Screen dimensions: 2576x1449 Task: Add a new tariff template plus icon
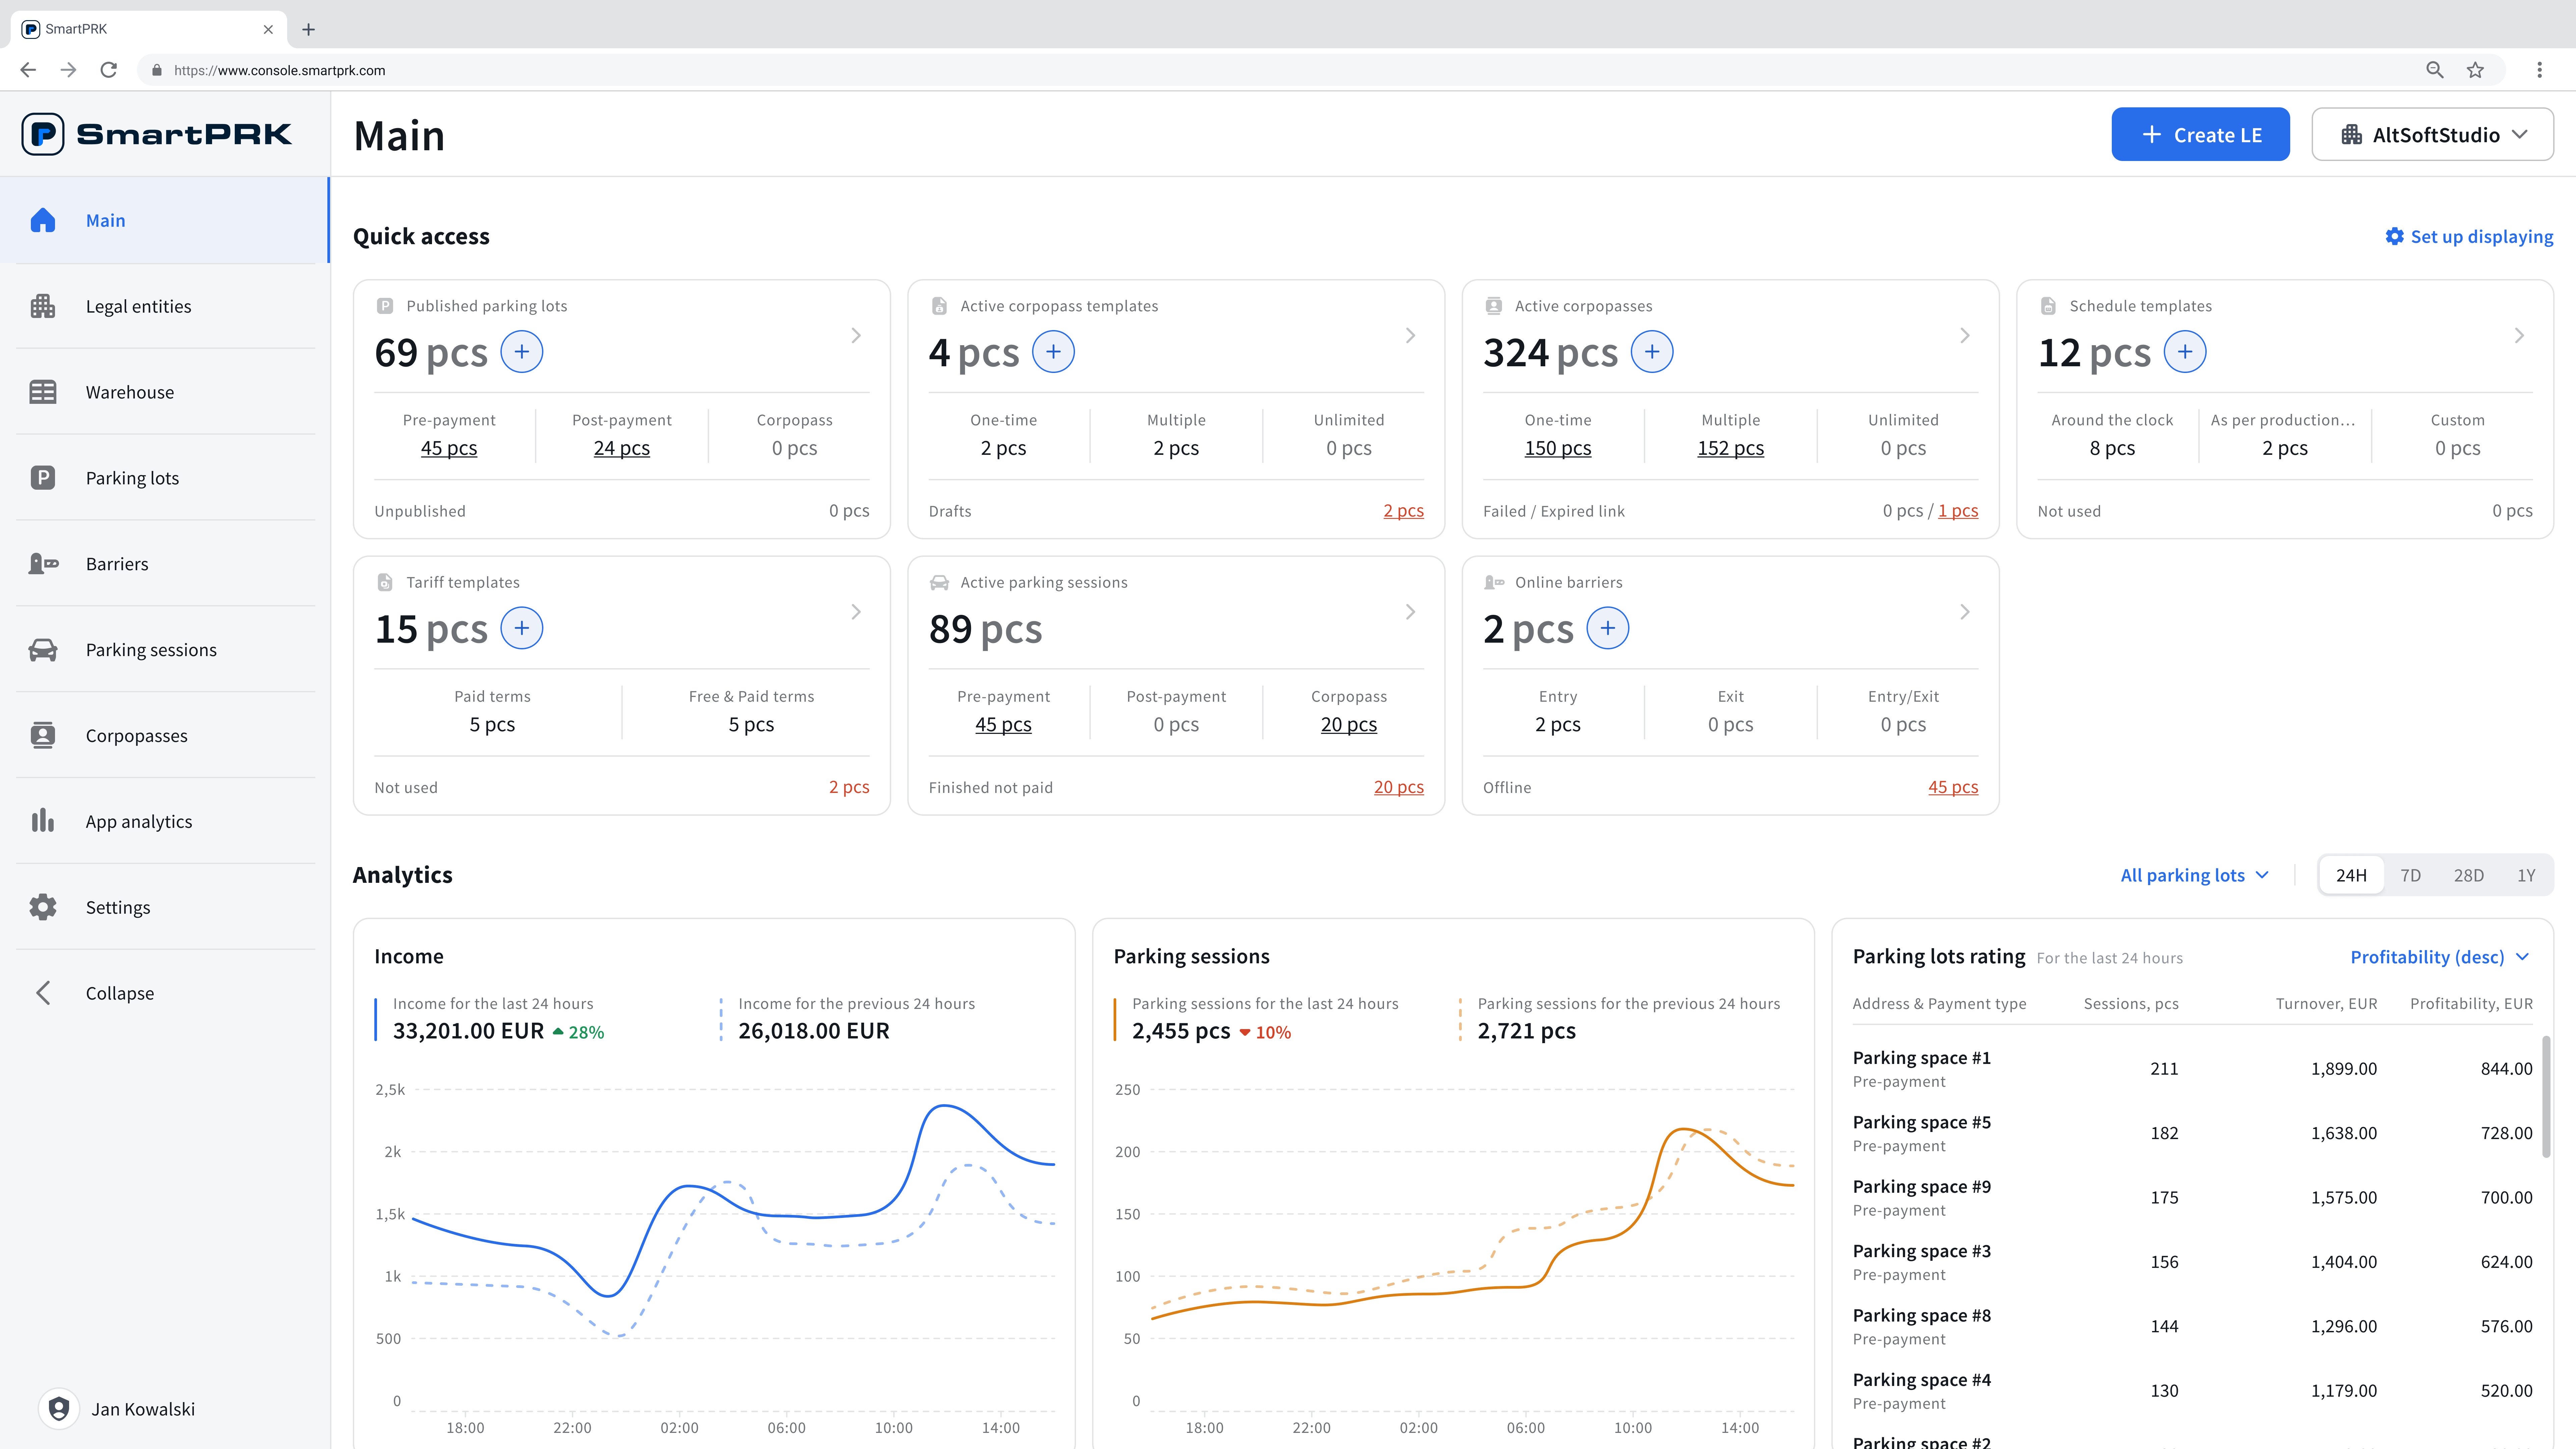tap(522, 628)
